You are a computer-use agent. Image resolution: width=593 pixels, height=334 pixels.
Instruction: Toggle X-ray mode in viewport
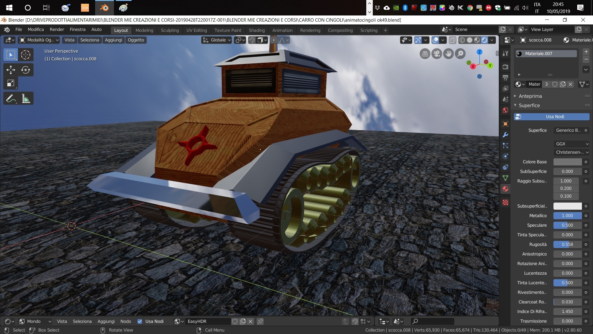point(452,40)
